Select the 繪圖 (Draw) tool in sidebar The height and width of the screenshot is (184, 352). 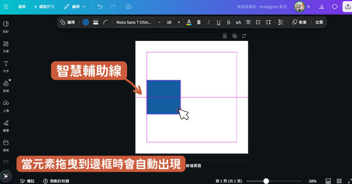tap(6, 125)
